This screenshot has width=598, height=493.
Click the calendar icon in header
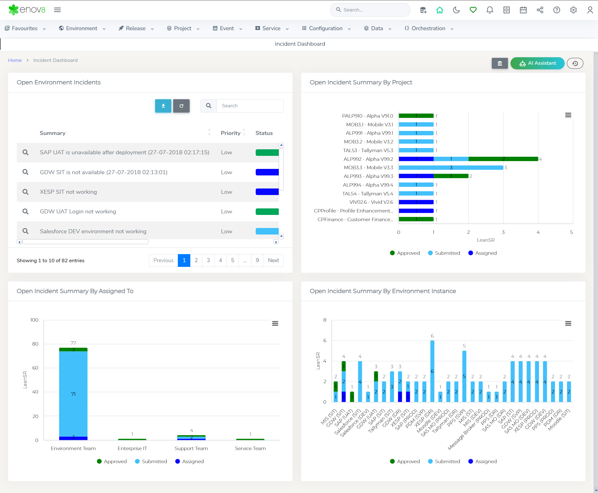pos(523,10)
